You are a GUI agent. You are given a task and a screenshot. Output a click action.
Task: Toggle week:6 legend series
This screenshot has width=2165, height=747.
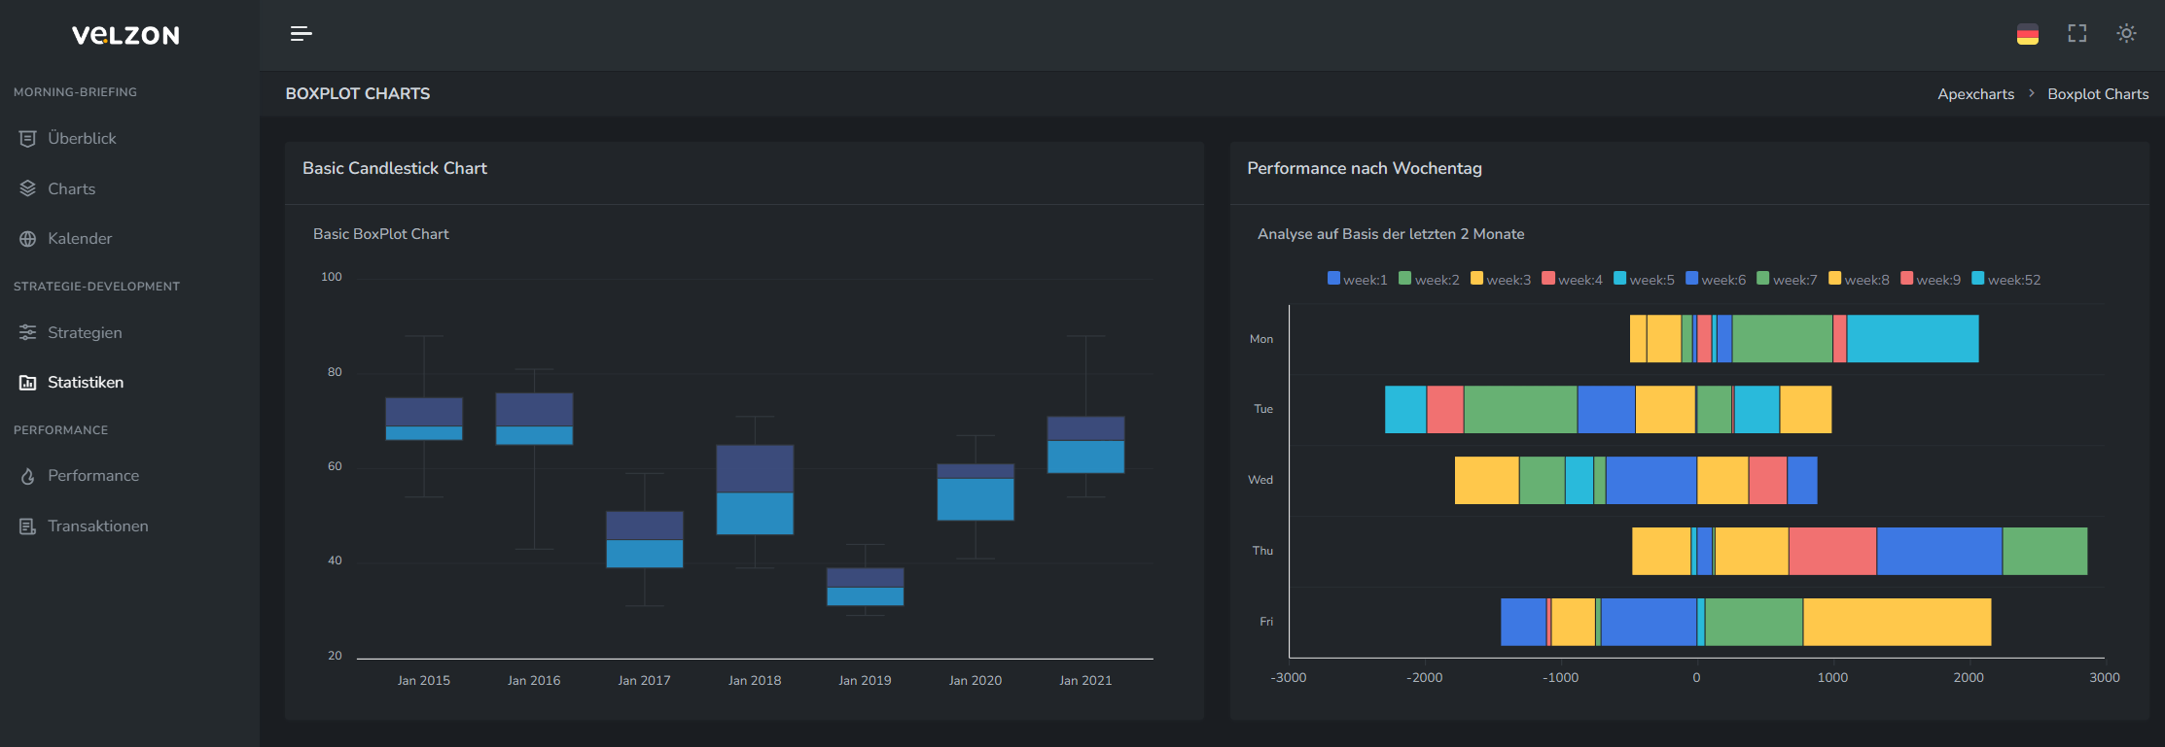point(1716,280)
